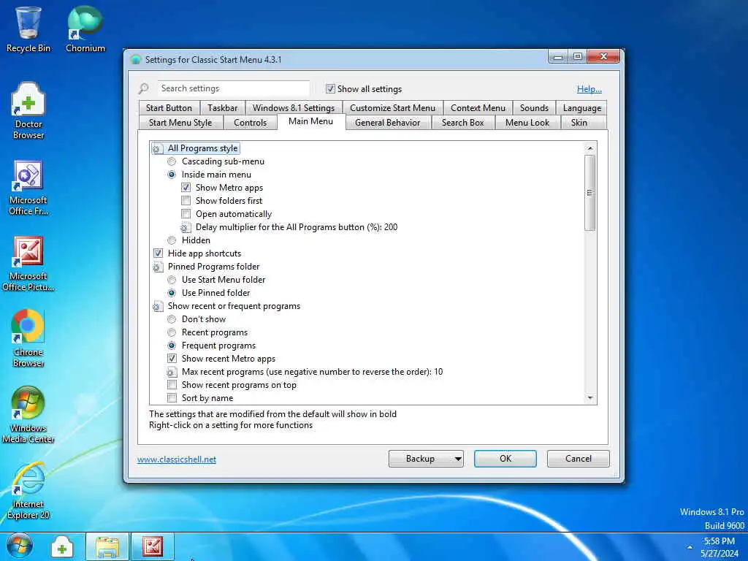
Task: Enable the Sort by name checkbox
Action: tap(172, 398)
